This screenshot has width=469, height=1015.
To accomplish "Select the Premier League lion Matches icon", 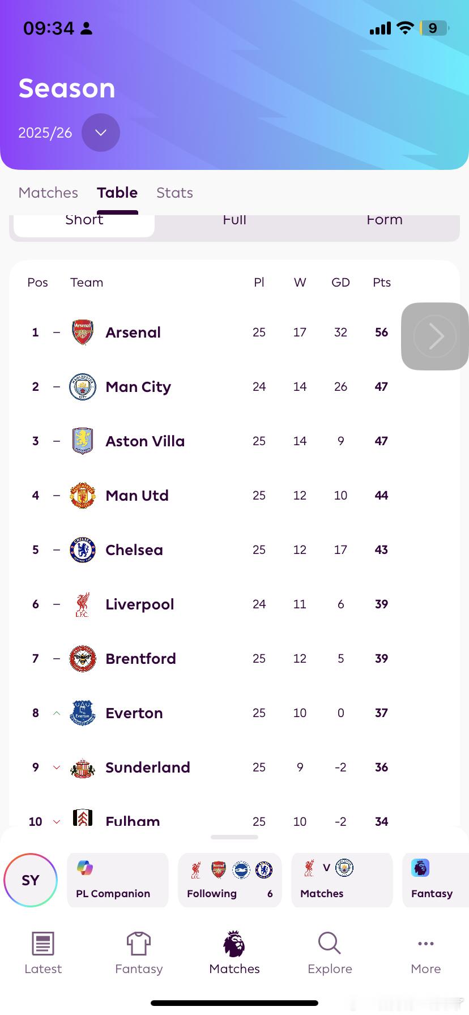I will click(234, 944).
